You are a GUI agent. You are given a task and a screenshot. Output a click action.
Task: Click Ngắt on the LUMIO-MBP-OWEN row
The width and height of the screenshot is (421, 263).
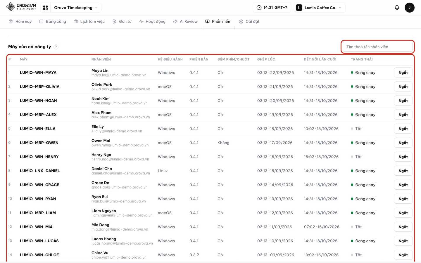(403, 143)
